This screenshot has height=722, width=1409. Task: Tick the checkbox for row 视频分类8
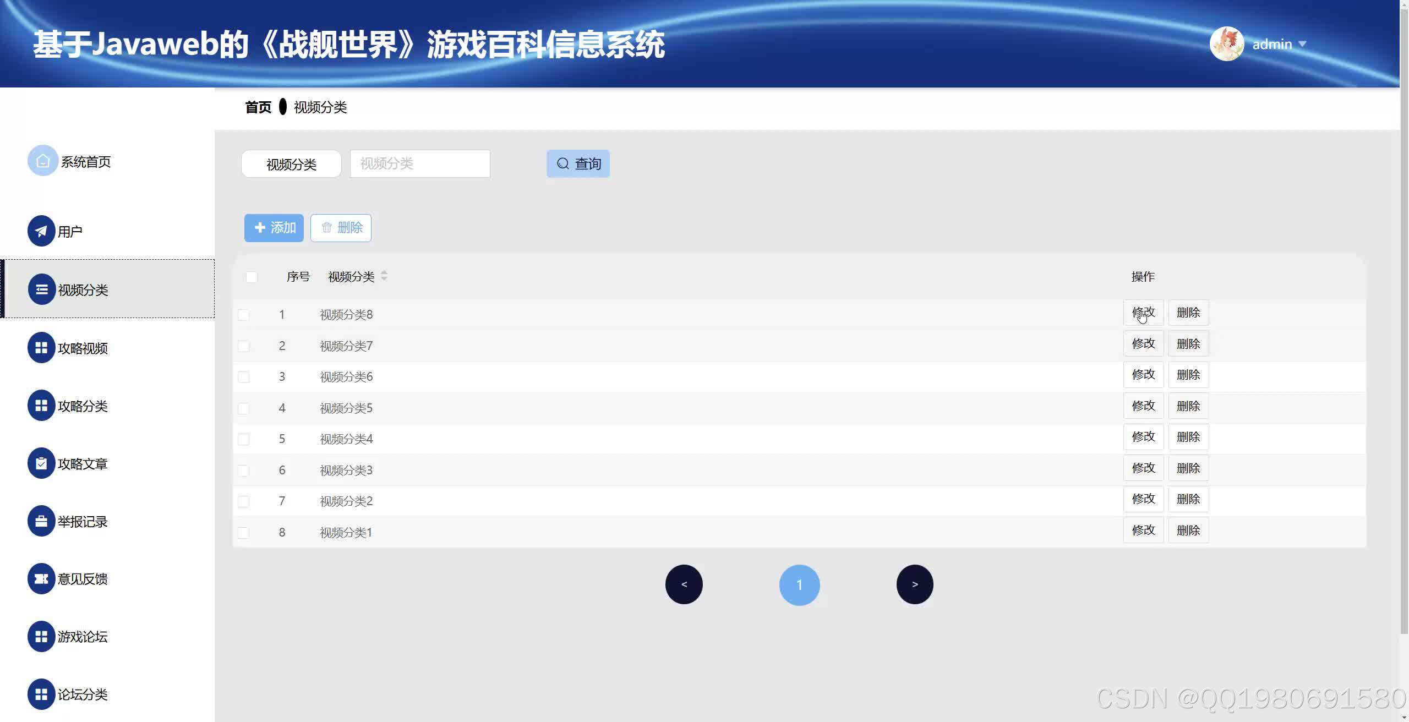[243, 315]
